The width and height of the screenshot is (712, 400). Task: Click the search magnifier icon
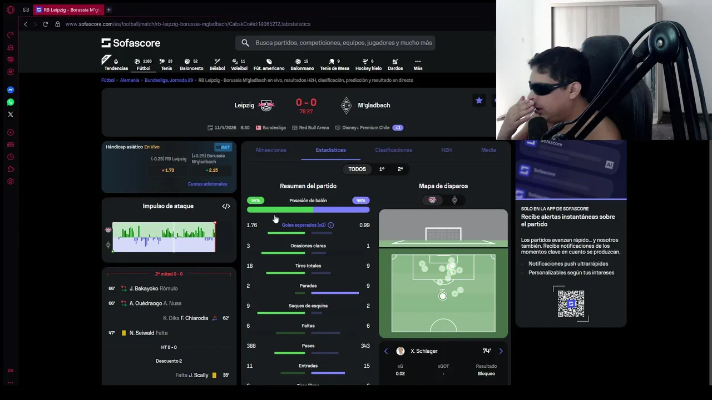coord(245,43)
